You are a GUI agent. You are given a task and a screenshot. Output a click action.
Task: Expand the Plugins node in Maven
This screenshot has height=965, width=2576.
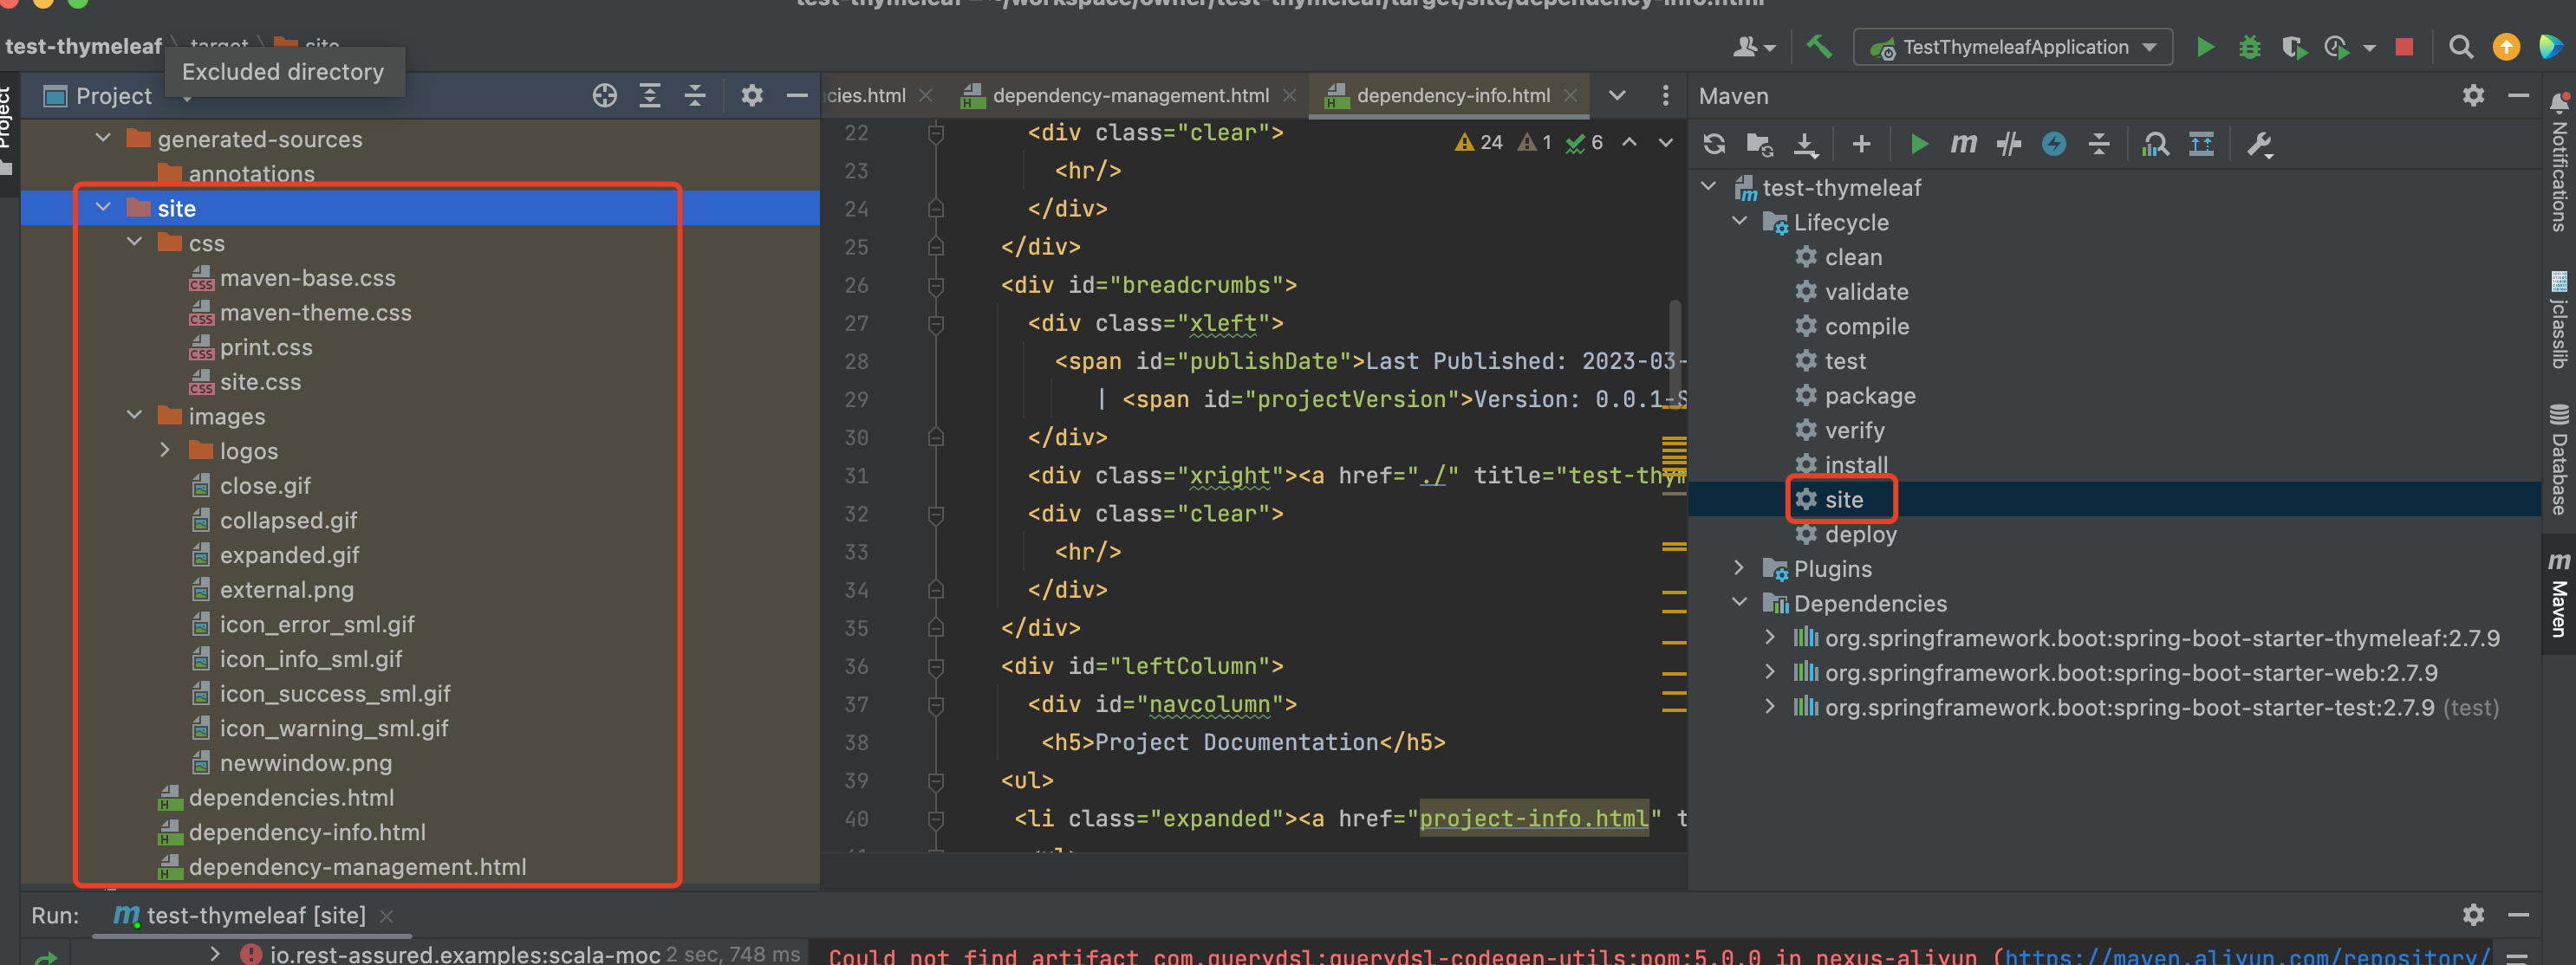click(1739, 568)
